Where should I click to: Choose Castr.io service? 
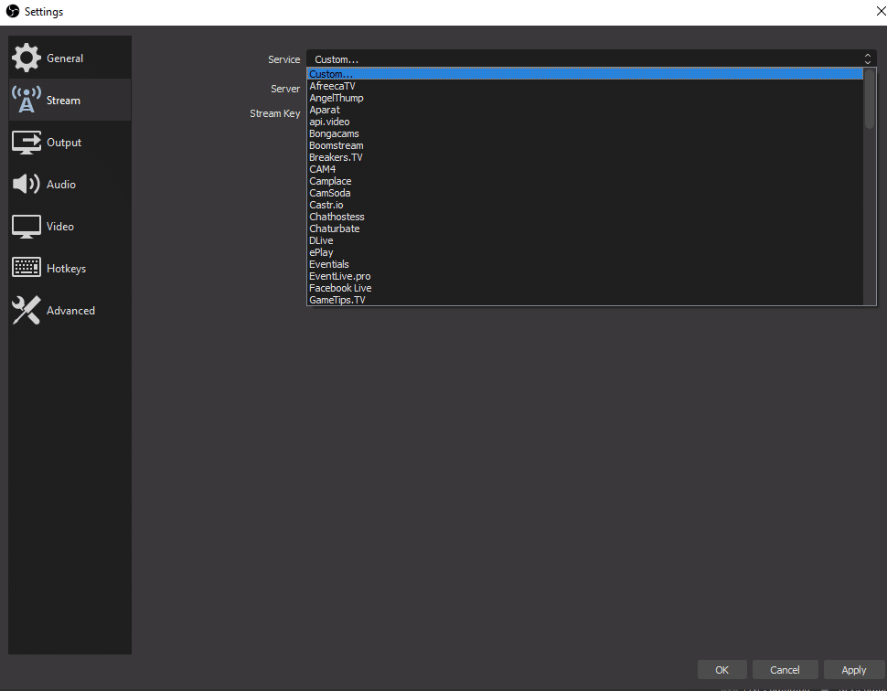(x=585, y=205)
